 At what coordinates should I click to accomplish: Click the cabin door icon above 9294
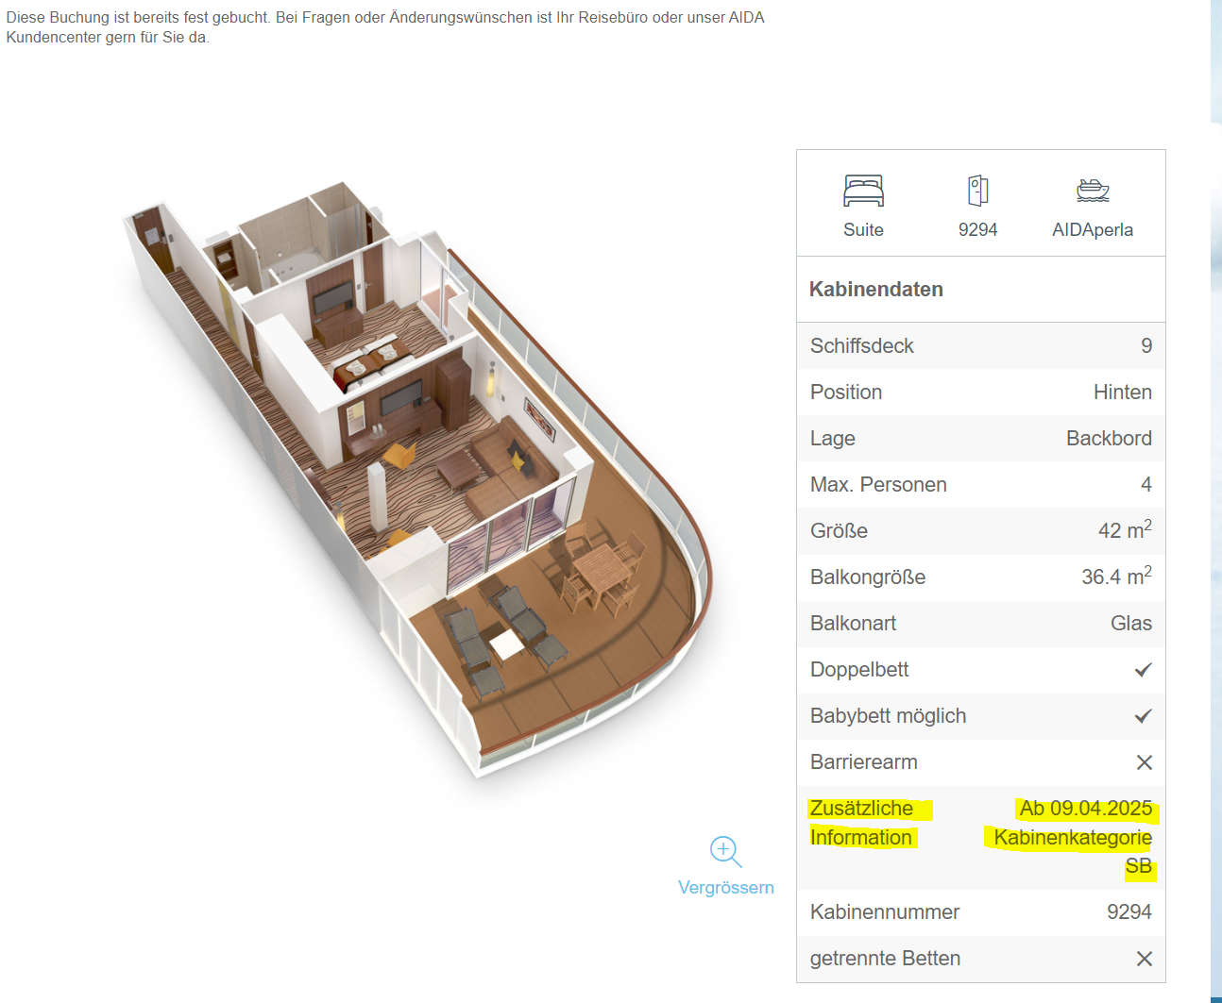tap(977, 191)
